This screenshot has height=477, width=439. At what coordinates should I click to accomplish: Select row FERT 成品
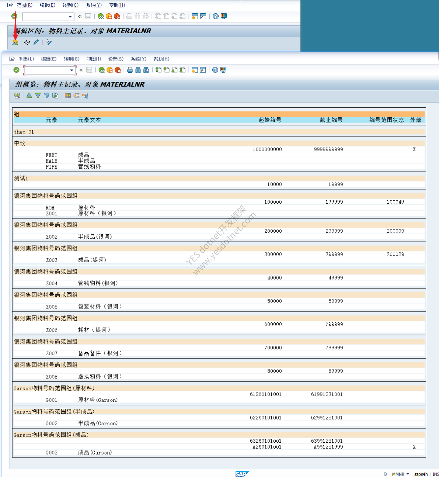tap(219, 155)
